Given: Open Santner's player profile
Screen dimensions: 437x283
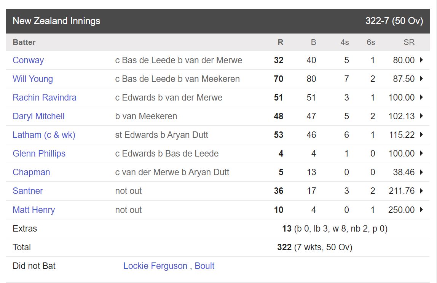Looking at the screenshot, I should (x=28, y=191).
